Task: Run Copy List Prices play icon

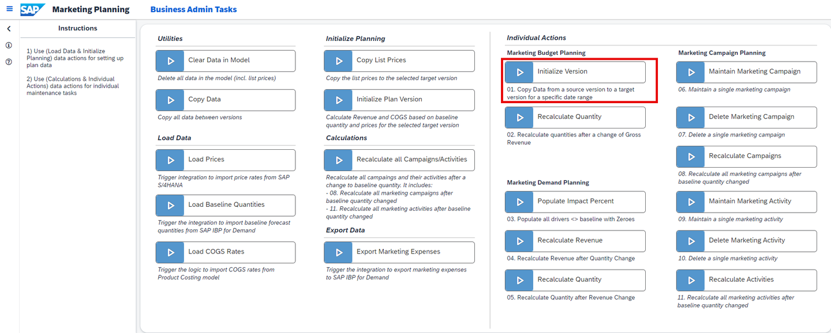Action: [x=339, y=60]
